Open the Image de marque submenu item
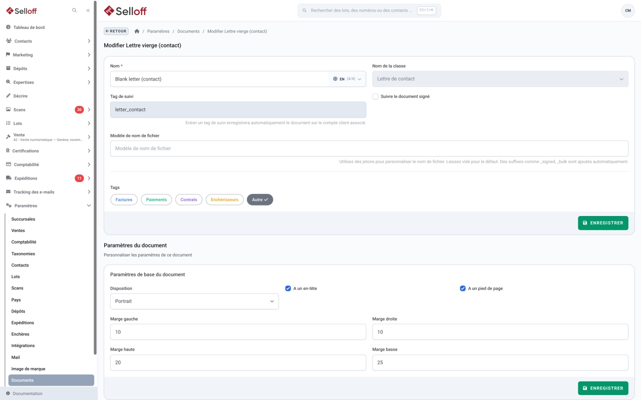Viewport: 641px width, 400px height. pos(28,369)
